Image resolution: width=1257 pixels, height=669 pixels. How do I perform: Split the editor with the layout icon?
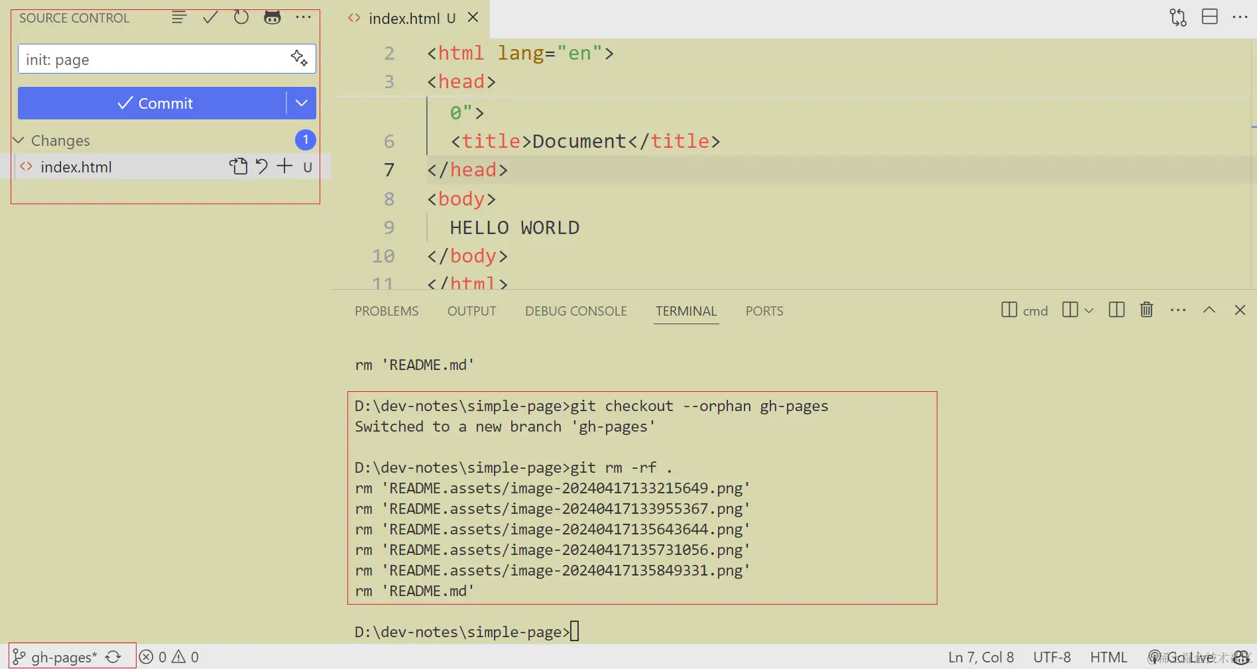tap(1210, 17)
